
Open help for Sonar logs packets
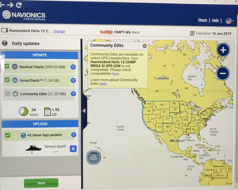pyautogui.click(x=73, y=135)
